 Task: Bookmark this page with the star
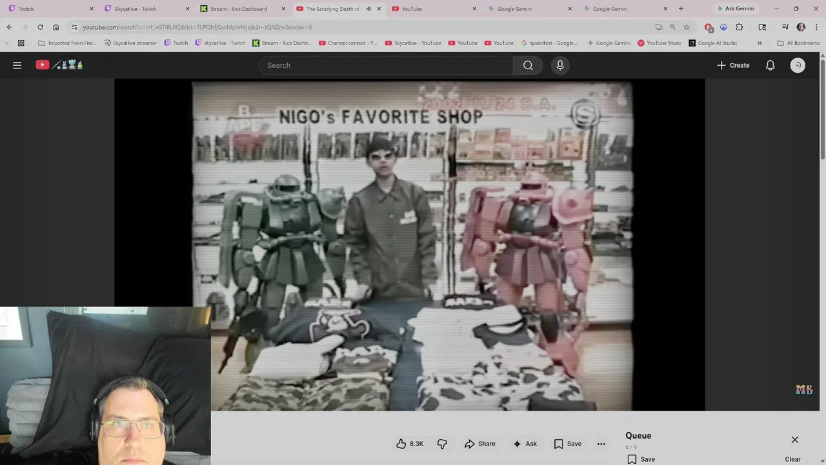pos(687,27)
